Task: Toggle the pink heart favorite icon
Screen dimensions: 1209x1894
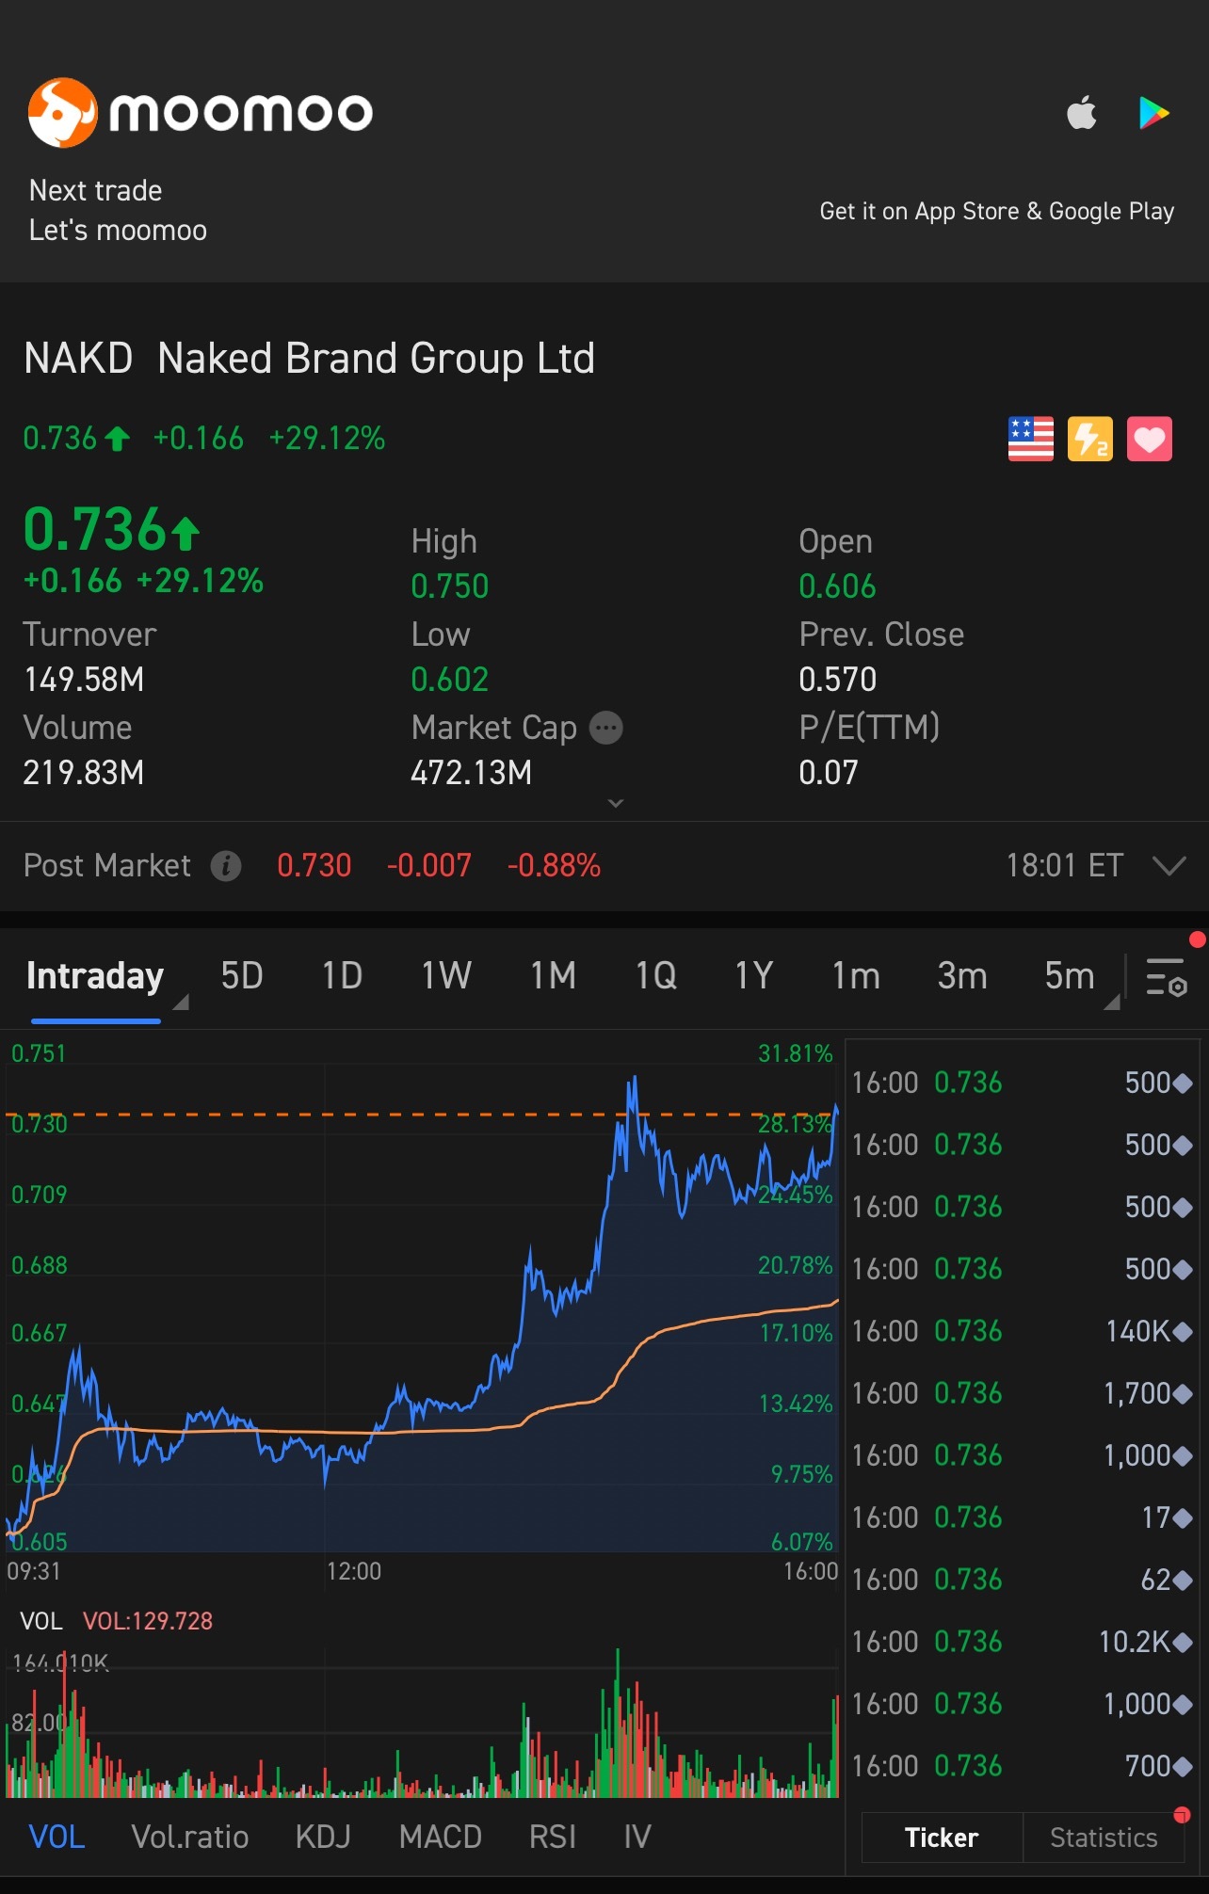Action: click(x=1150, y=439)
